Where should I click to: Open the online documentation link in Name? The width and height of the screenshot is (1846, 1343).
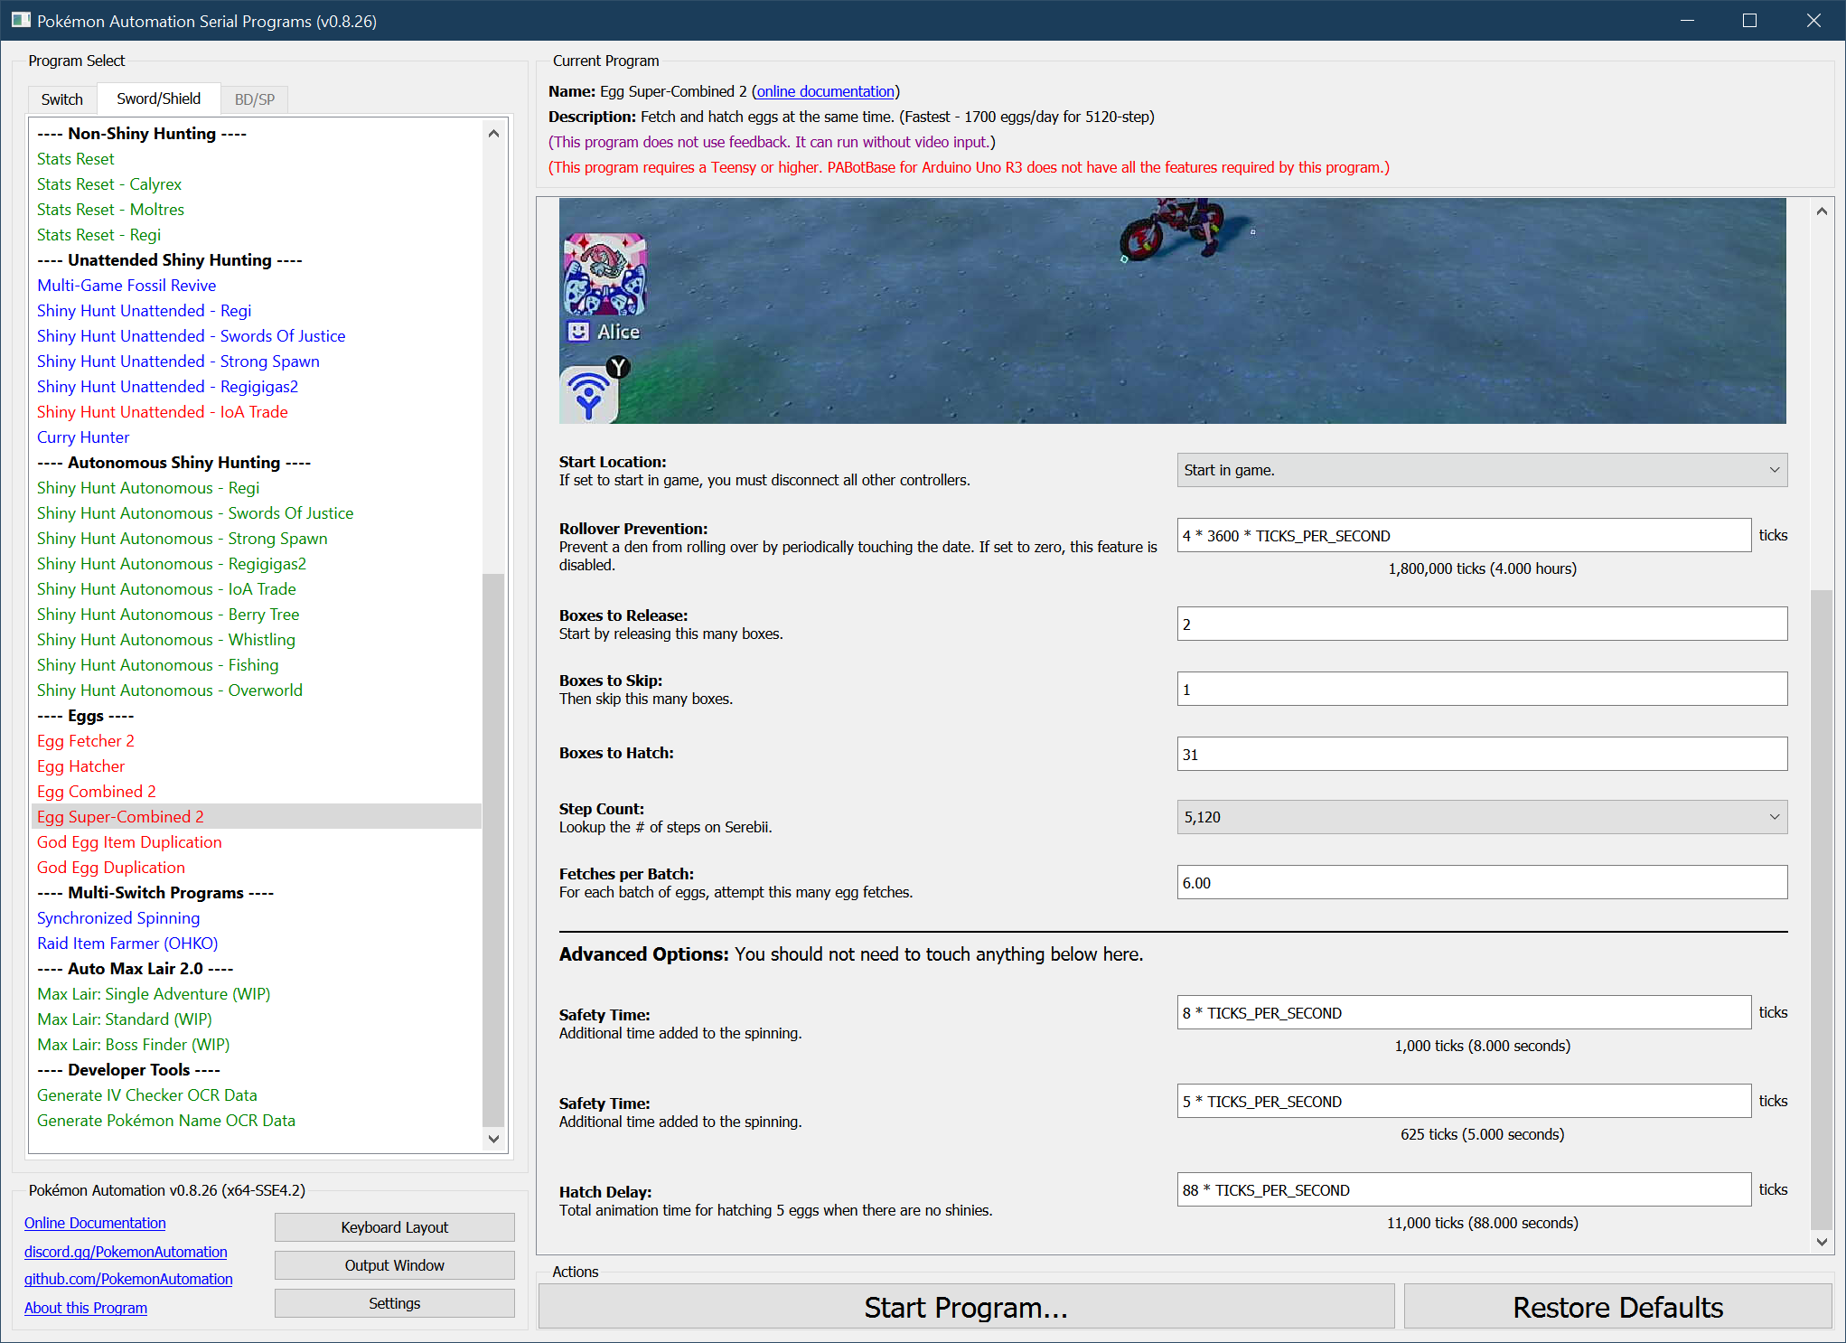point(825,91)
